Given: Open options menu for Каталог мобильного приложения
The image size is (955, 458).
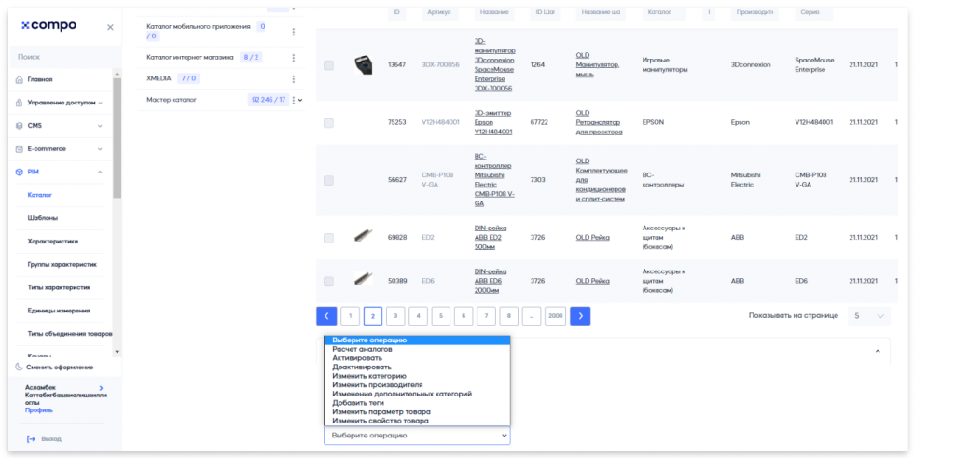Looking at the screenshot, I should point(293,32).
